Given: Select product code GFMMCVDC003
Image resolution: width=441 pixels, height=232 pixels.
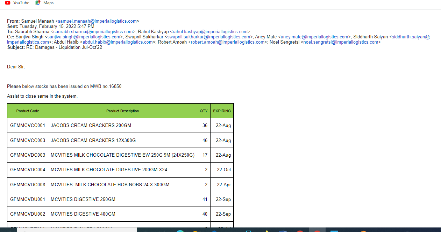Looking at the screenshot, I should [x=28, y=155].
